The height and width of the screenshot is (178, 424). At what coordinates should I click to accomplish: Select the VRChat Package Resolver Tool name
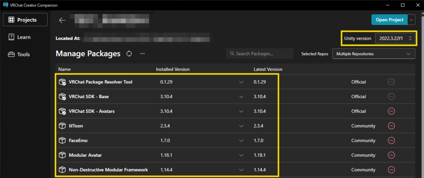coord(101,82)
